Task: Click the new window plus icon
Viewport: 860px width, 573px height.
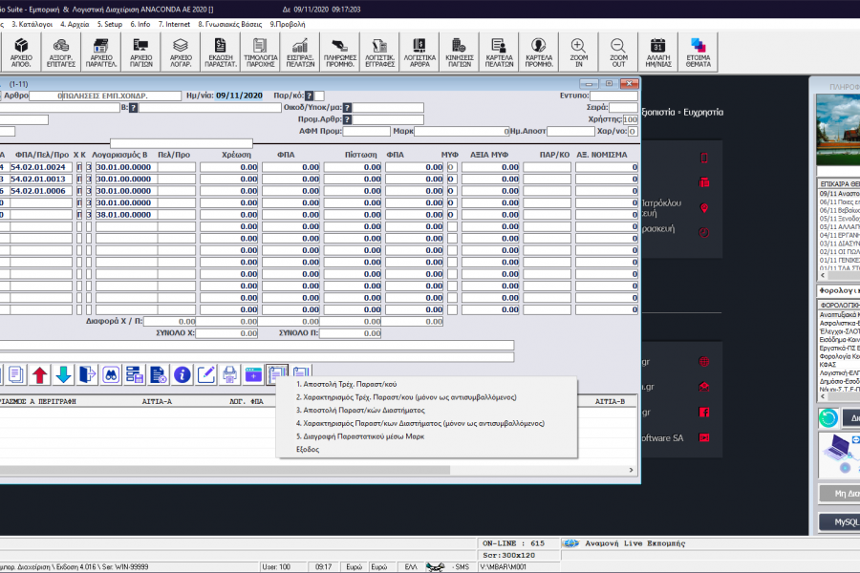Action: pyautogui.click(x=253, y=375)
